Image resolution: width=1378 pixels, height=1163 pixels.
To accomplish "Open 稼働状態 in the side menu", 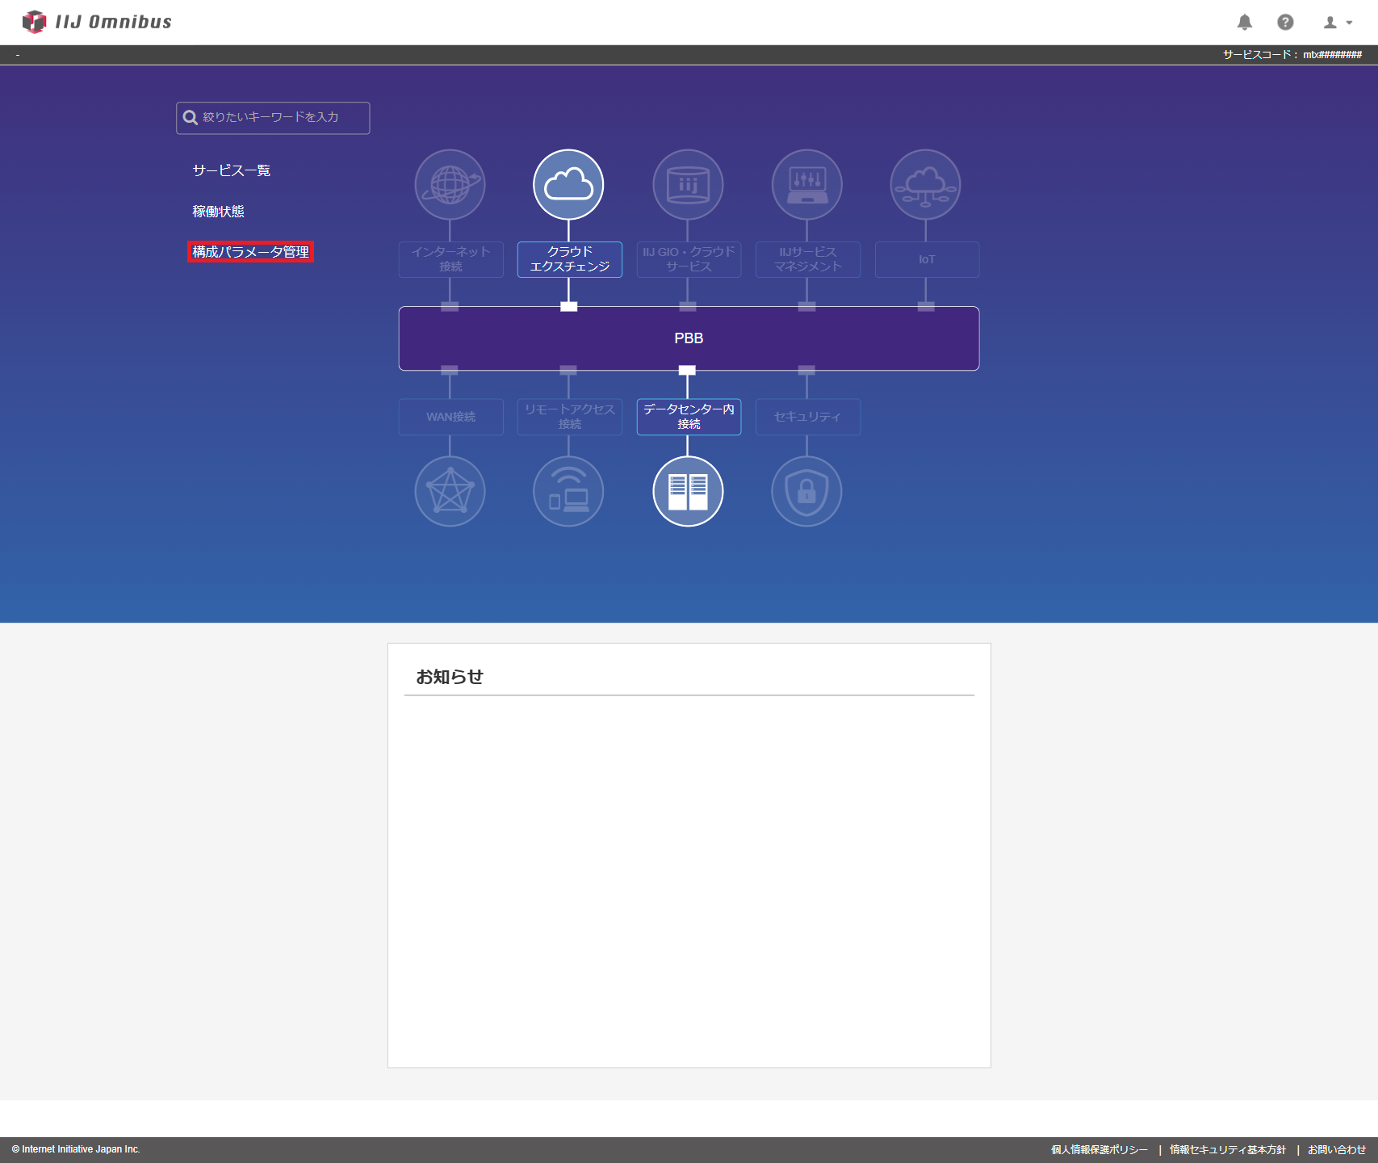I will (218, 212).
